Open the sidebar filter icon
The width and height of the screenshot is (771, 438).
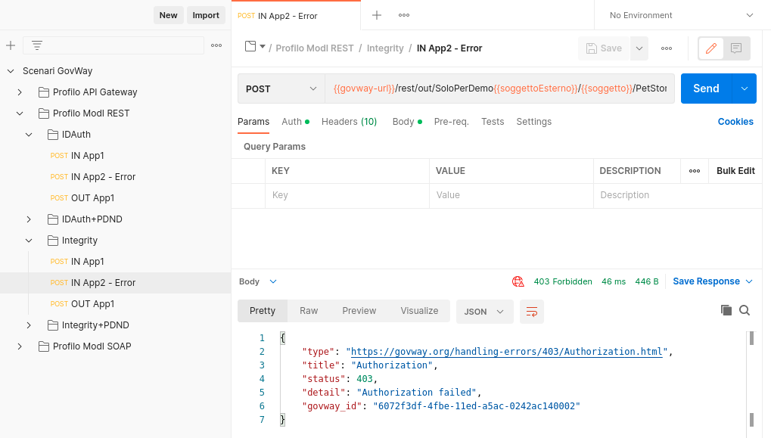[x=37, y=45]
